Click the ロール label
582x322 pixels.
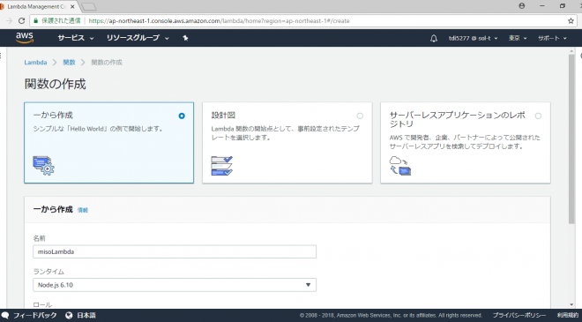42,304
